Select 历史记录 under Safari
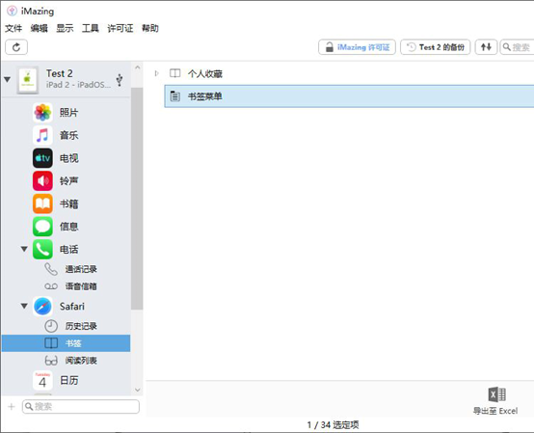Viewport: 534px width, 433px height. pyautogui.click(x=81, y=326)
